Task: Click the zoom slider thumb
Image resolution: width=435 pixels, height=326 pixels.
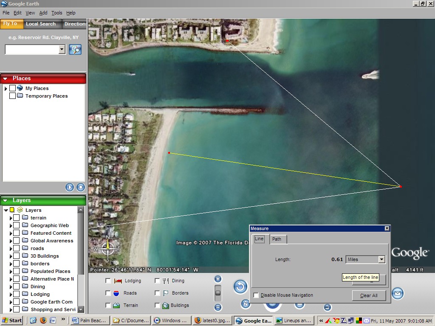Action: [218, 293]
